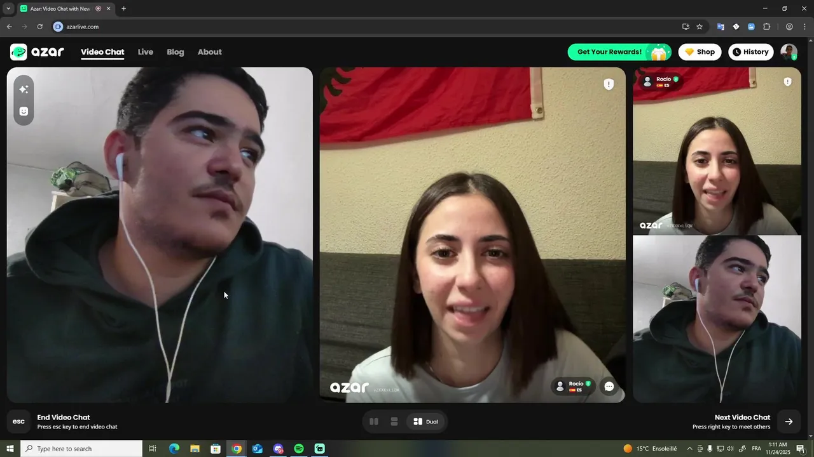Open the user profile avatar menu
814x457 pixels.
(x=789, y=52)
